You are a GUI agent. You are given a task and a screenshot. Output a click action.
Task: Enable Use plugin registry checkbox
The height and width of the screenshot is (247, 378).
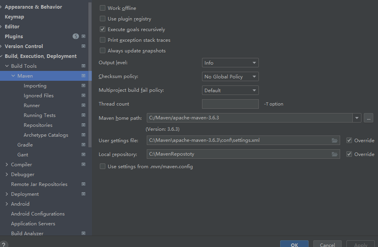point(103,19)
